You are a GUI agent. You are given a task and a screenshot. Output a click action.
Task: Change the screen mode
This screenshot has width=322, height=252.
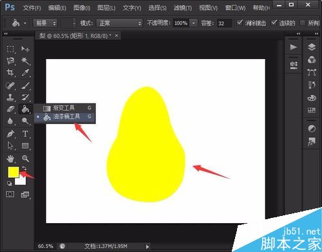[25, 195]
